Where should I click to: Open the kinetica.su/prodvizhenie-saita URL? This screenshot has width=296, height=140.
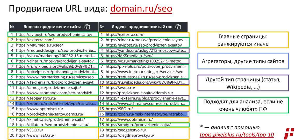click(x=50, y=119)
